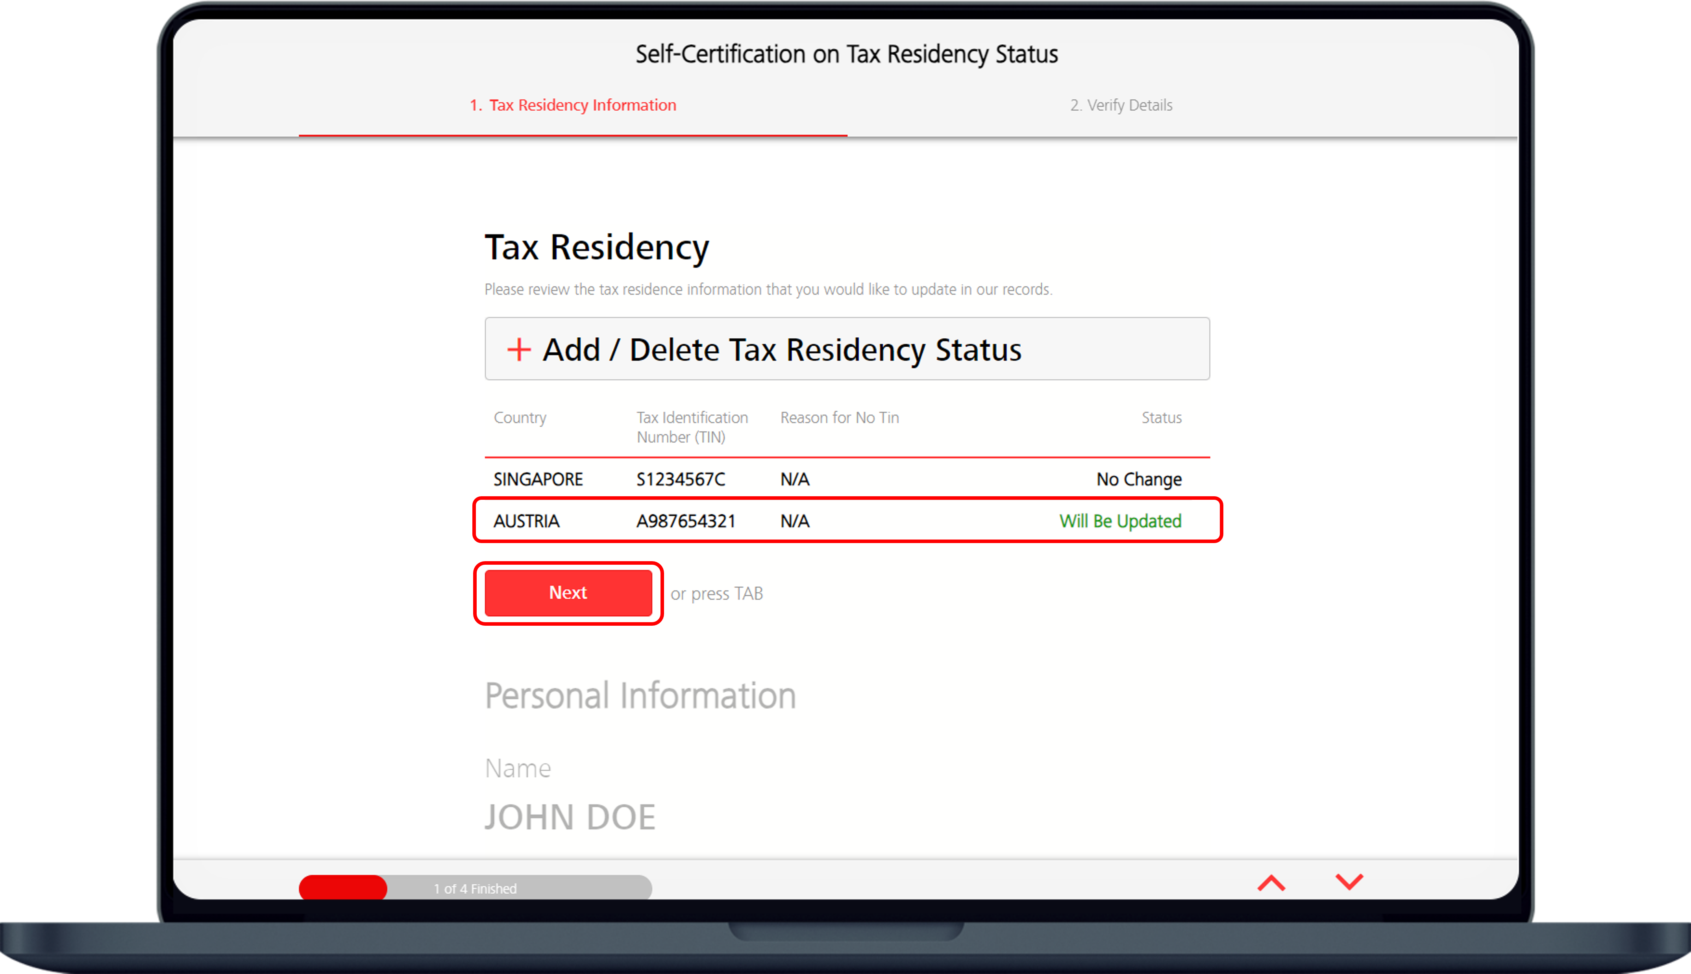Click the Status column header
This screenshot has width=1691, height=974.
(1161, 418)
